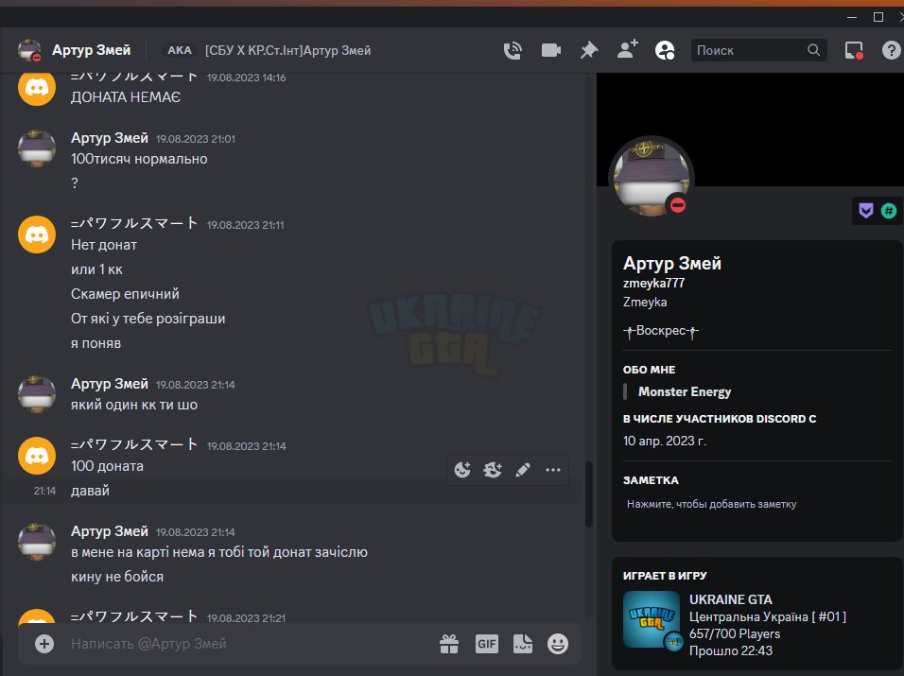
Task: Click Discord avatar on 21:11 message
Action: click(x=37, y=234)
